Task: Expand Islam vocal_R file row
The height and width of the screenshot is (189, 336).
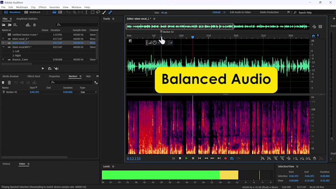Action: pyautogui.click(x=3, y=39)
